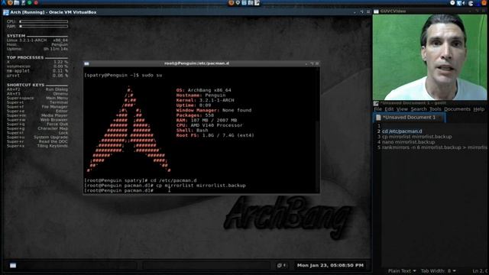
Task: Click the rankmirrors line in gedit
Action: (x=435, y=147)
